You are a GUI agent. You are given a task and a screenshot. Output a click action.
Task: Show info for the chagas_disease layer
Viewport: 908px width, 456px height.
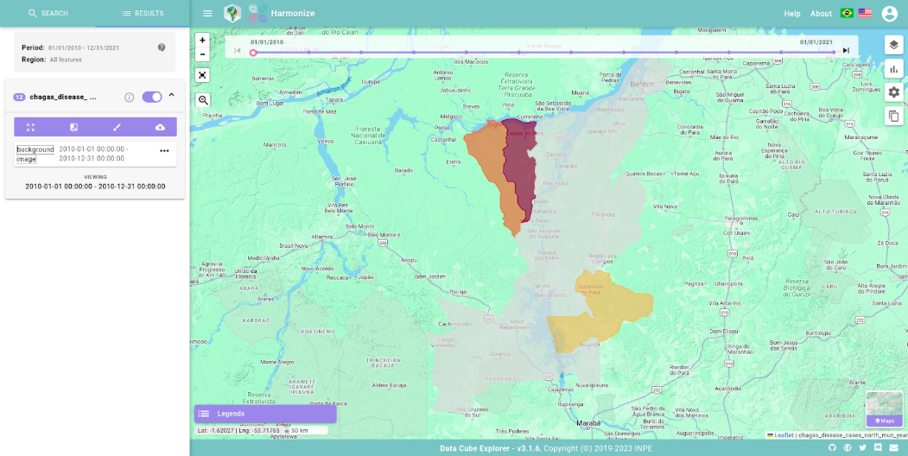[130, 97]
